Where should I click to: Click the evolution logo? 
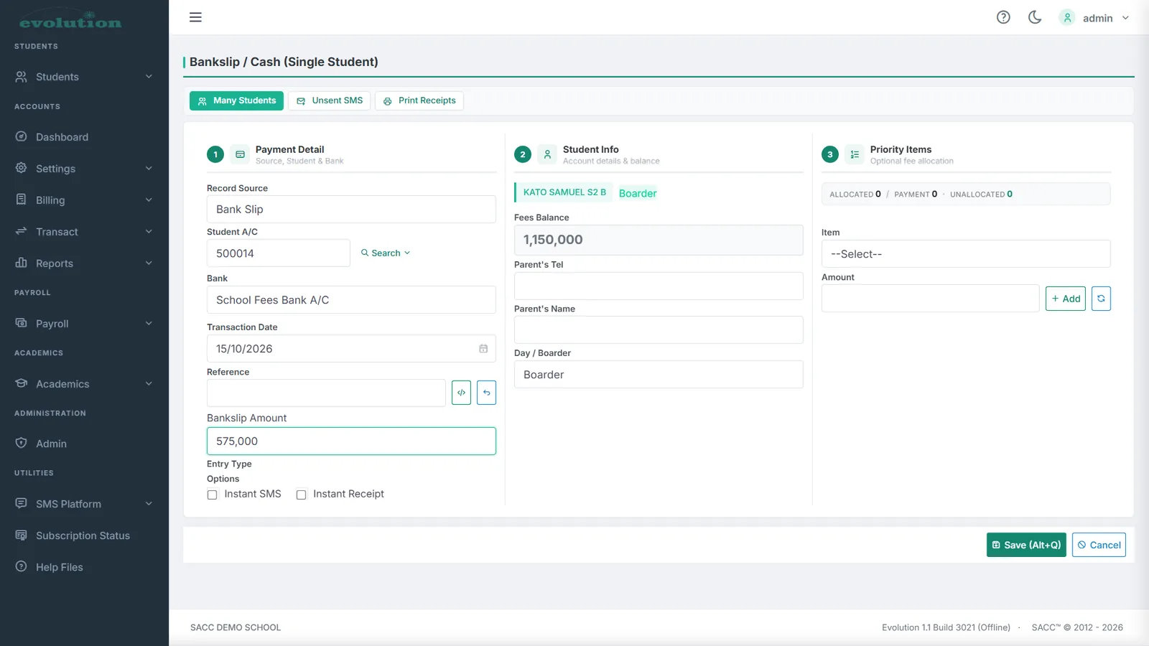[70, 21]
